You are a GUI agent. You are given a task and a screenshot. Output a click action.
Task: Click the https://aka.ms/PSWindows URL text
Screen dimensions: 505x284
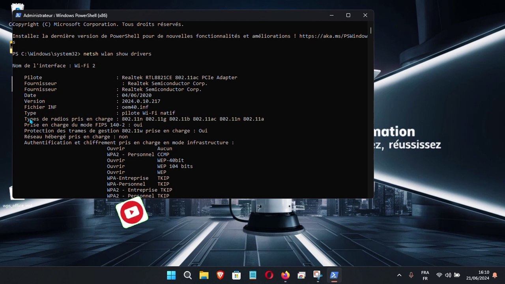tap(333, 36)
